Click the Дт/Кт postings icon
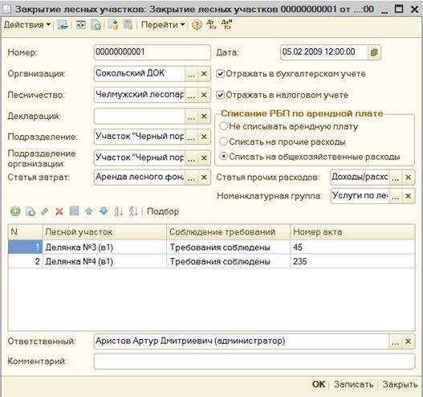423x397 pixels. 212,25
